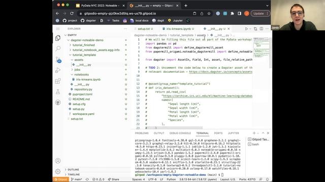Open the Extensions view
This screenshot has height=182, width=325.
58,81
